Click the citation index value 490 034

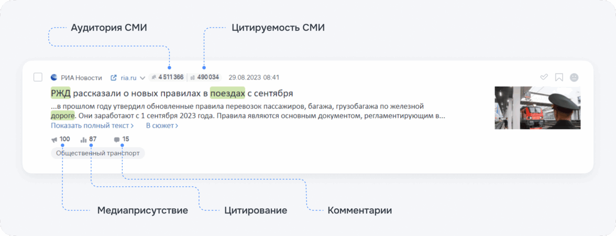click(x=207, y=77)
